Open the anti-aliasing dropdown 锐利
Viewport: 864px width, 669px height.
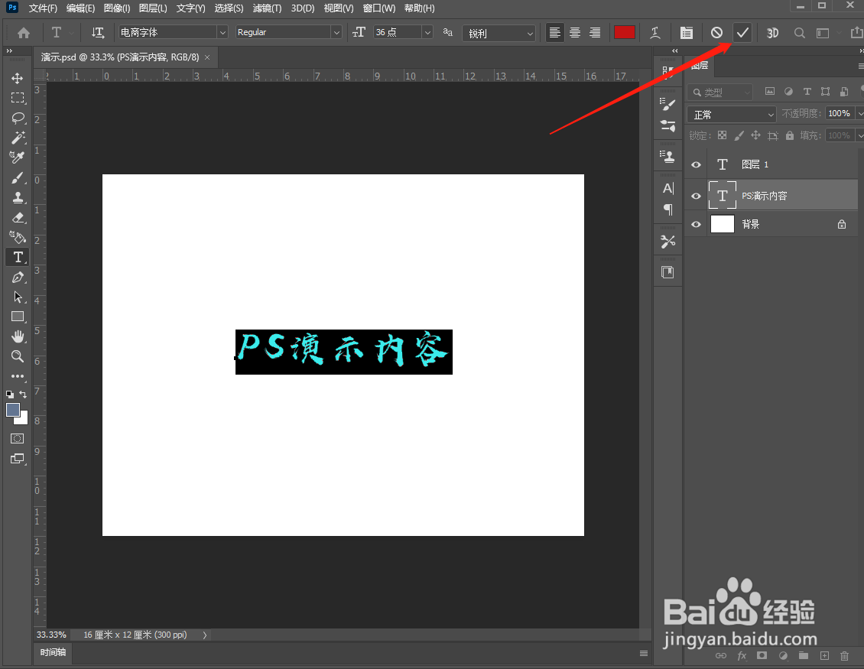pyautogui.click(x=499, y=34)
